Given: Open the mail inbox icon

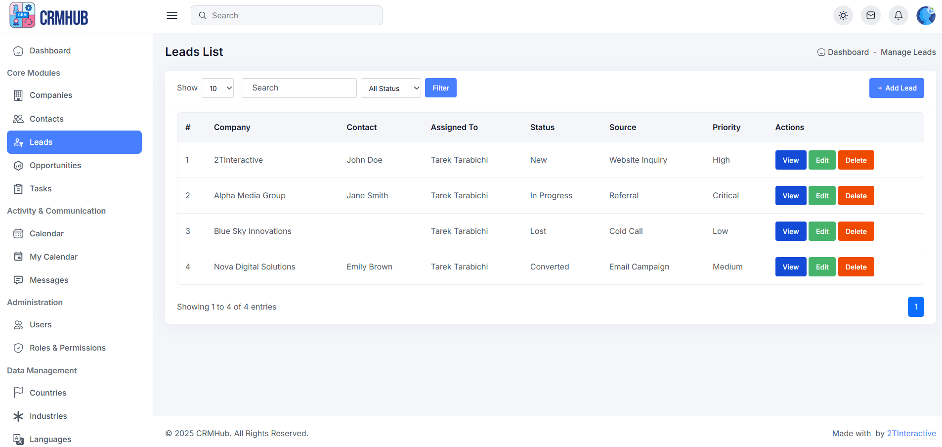Looking at the screenshot, I should coord(871,15).
